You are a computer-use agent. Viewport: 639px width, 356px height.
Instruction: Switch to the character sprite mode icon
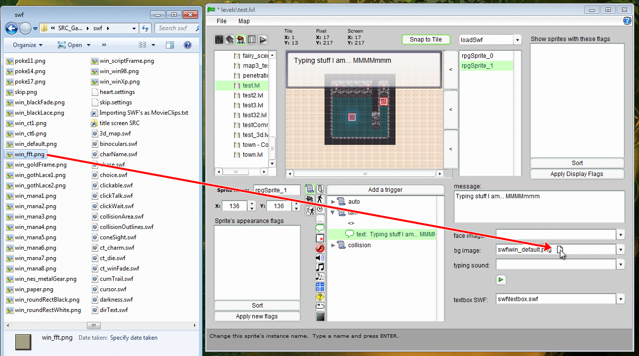click(x=241, y=40)
